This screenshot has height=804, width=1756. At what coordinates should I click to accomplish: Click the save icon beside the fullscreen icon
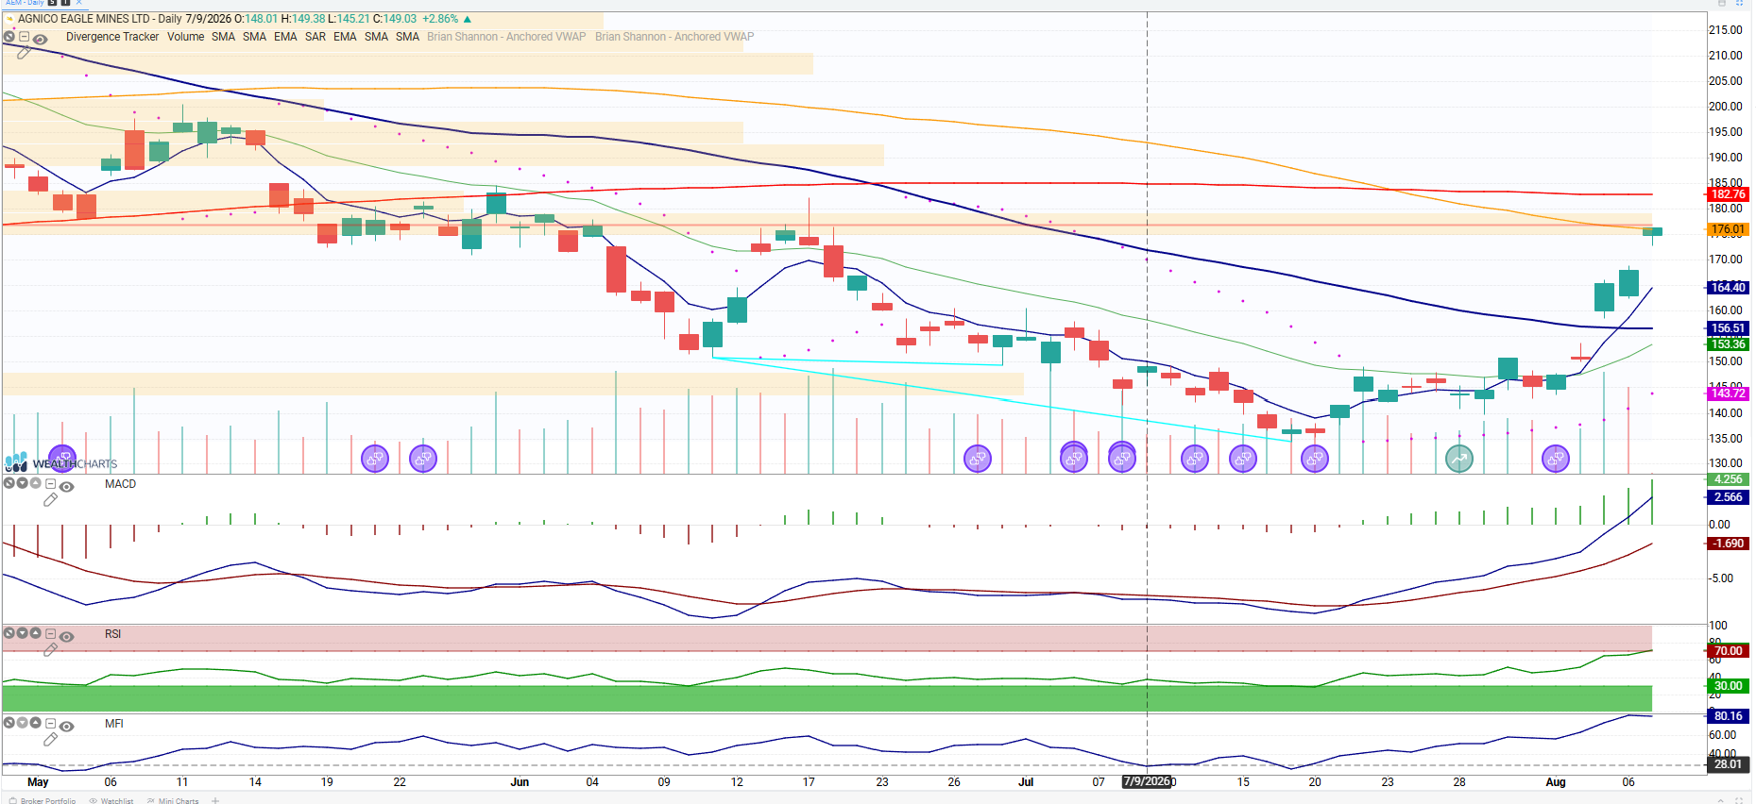(1722, 3)
